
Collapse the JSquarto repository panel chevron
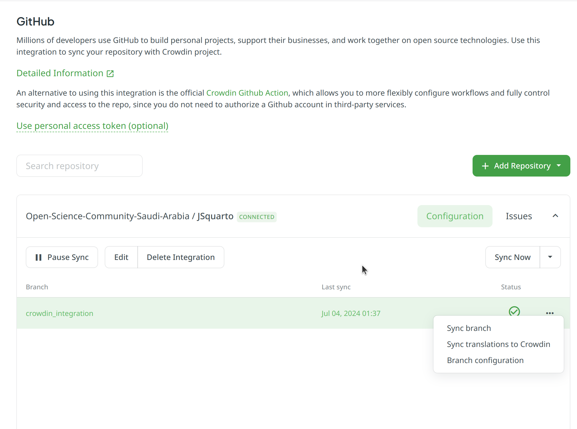tap(555, 216)
